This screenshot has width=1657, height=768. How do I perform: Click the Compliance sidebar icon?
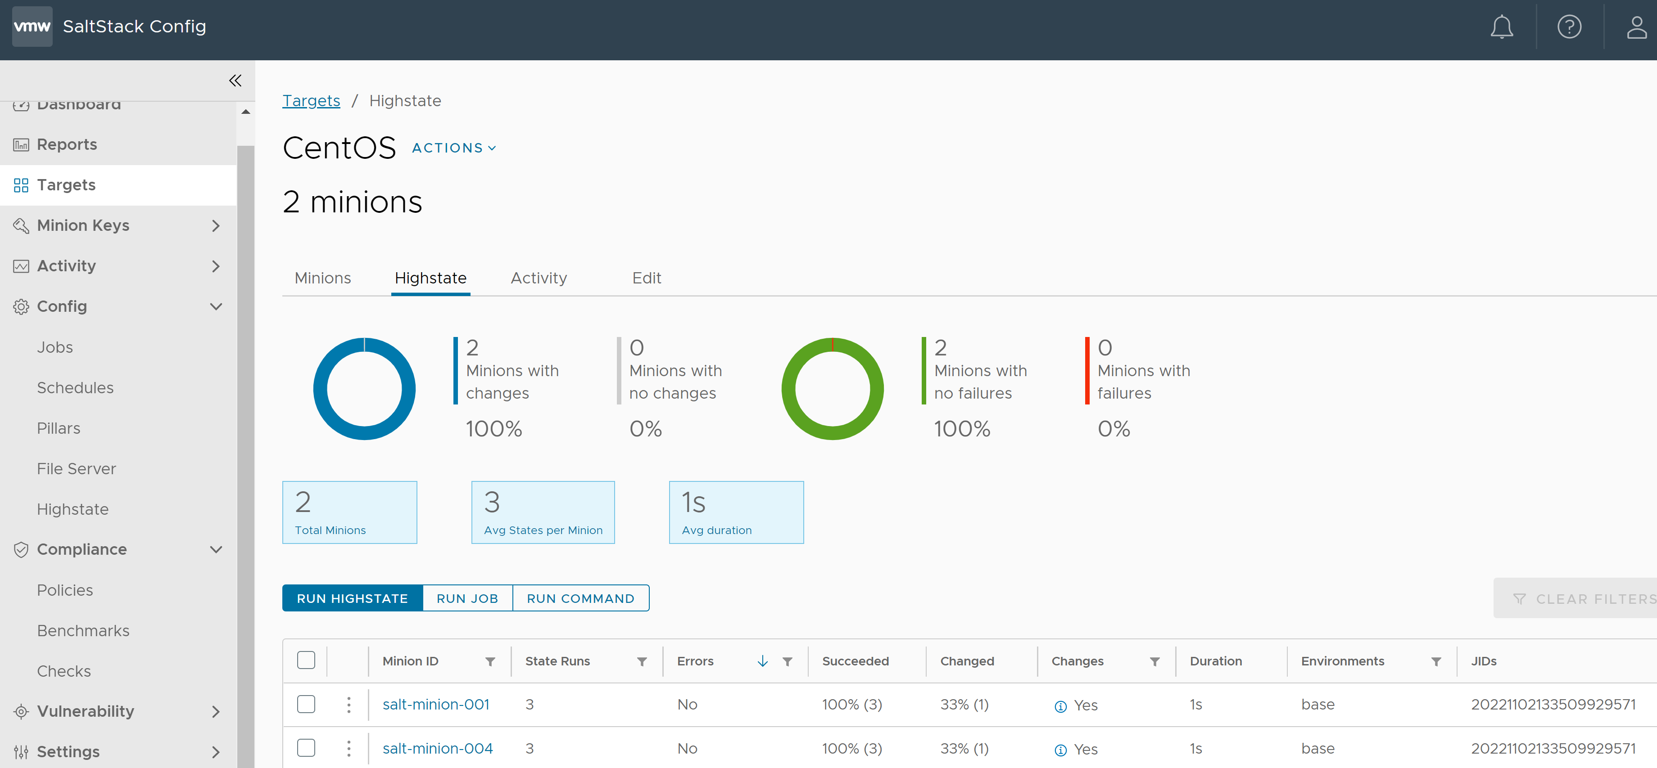(21, 549)
